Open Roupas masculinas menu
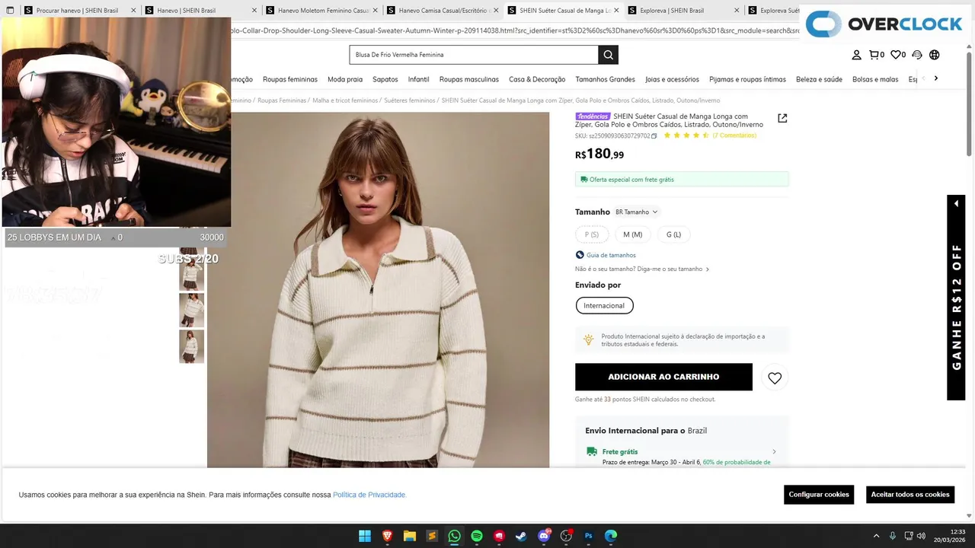975x548 pixels. click(469, 79)
